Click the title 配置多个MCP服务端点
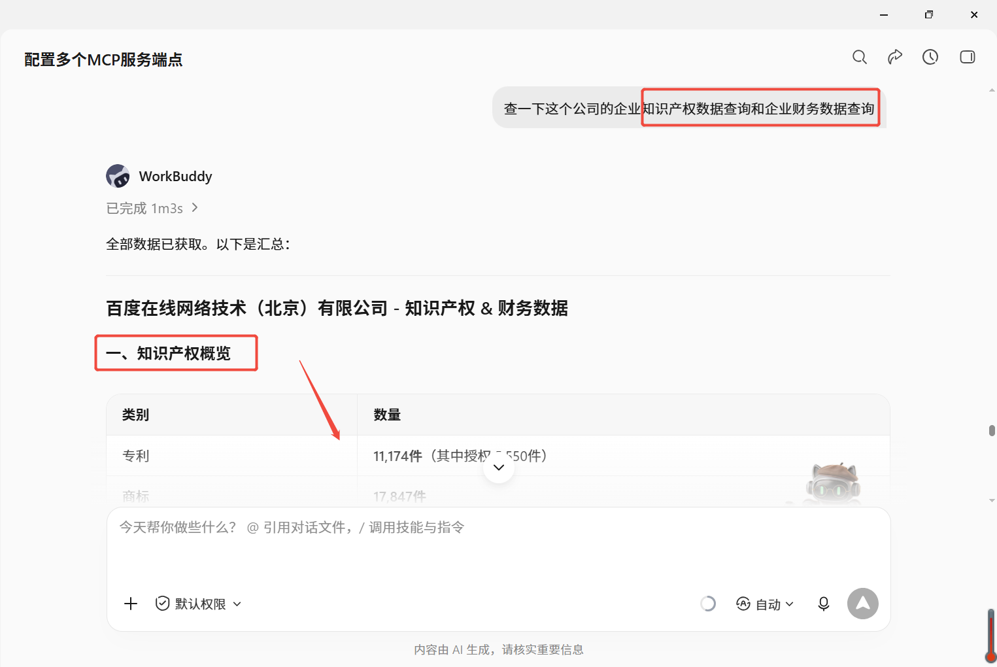 (x=103, y=60)
